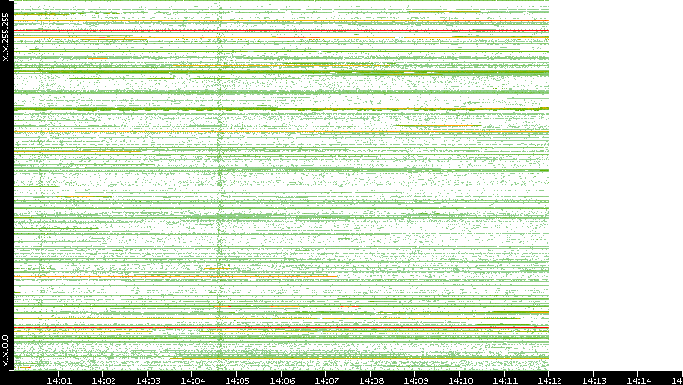Click the x.x.255.255 address axis label
The height and width of the screenshot is (385, 683).
(6, 37)
